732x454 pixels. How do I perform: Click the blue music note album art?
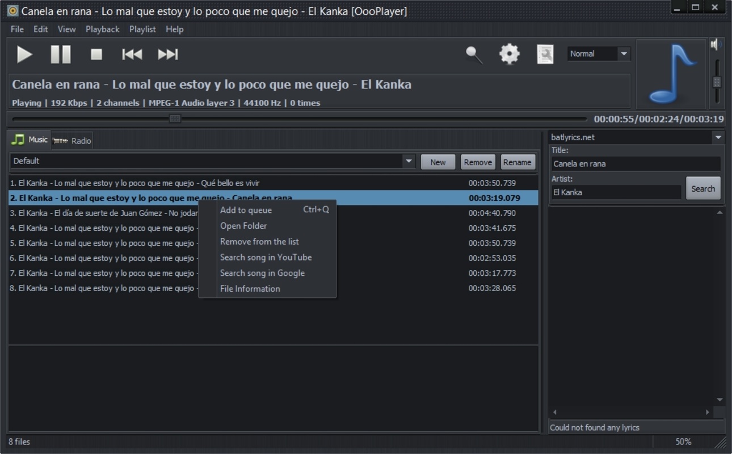pyautogui.click(x=672, y=74)
